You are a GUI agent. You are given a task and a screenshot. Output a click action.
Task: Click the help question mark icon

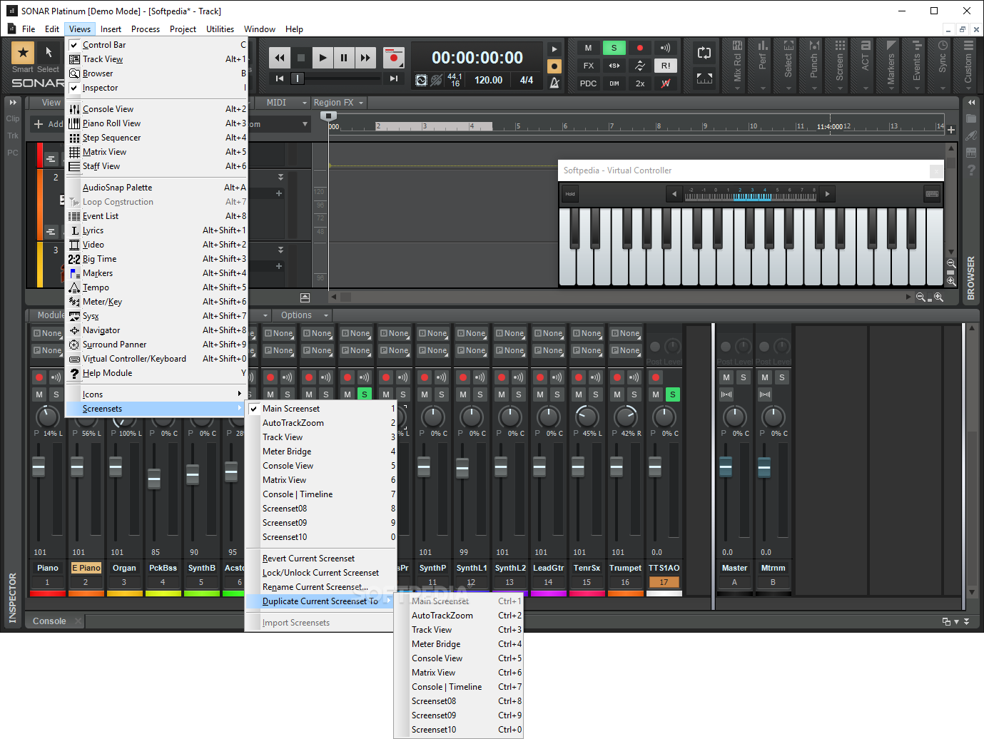[x=971, y=170]
